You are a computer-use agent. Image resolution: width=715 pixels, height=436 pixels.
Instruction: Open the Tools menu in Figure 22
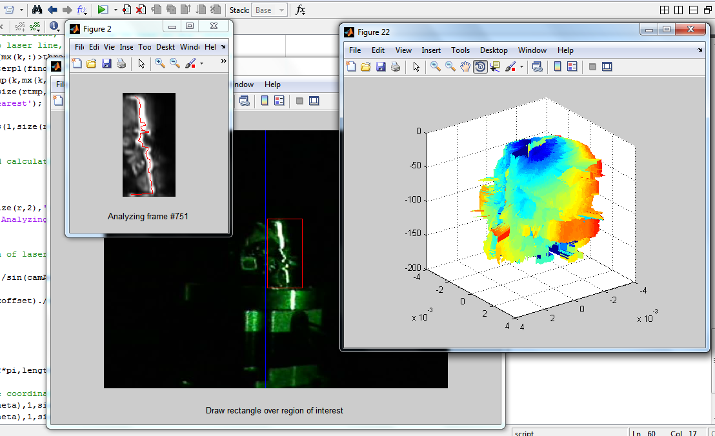460,50
